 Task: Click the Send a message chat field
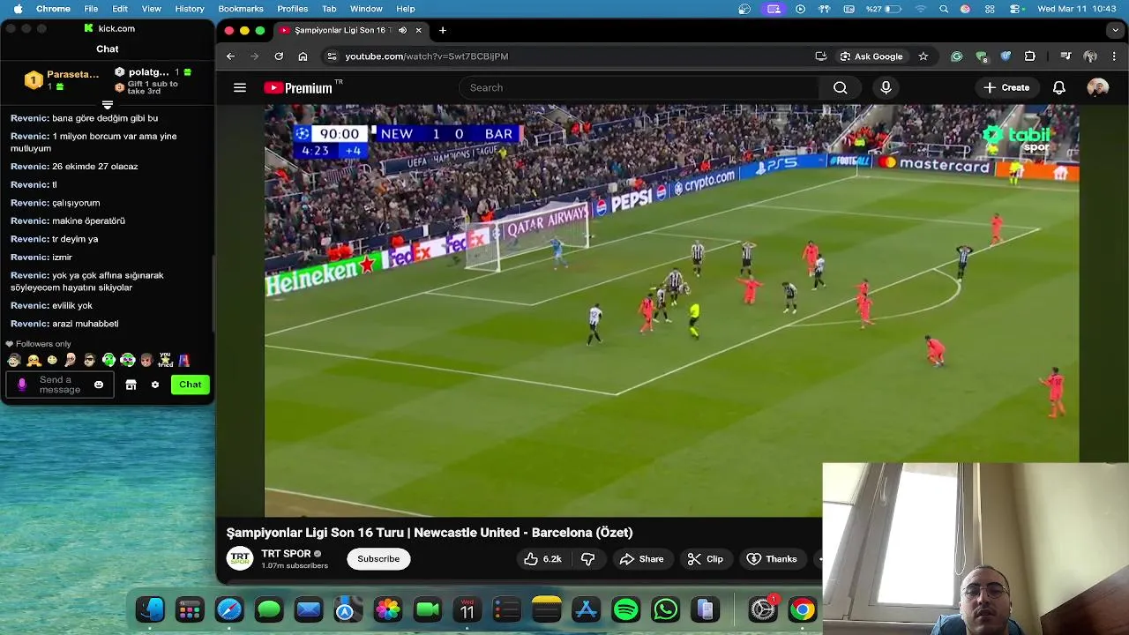click(x=60, y=385)
